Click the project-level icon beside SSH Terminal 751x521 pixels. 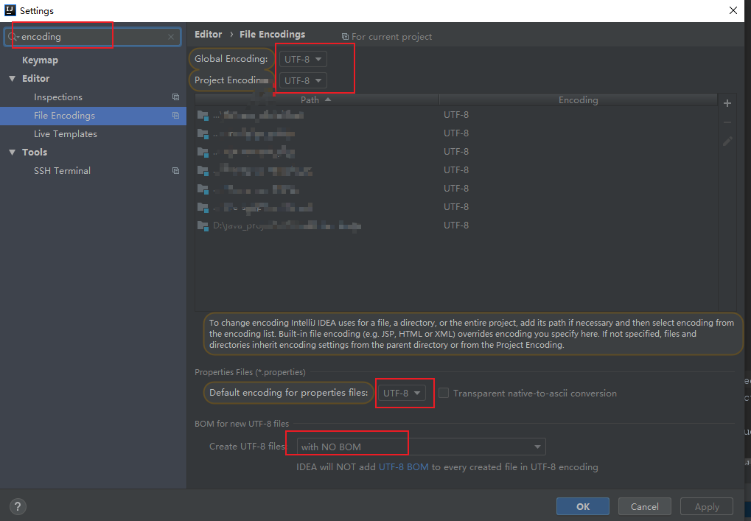[x=176, y=171]
